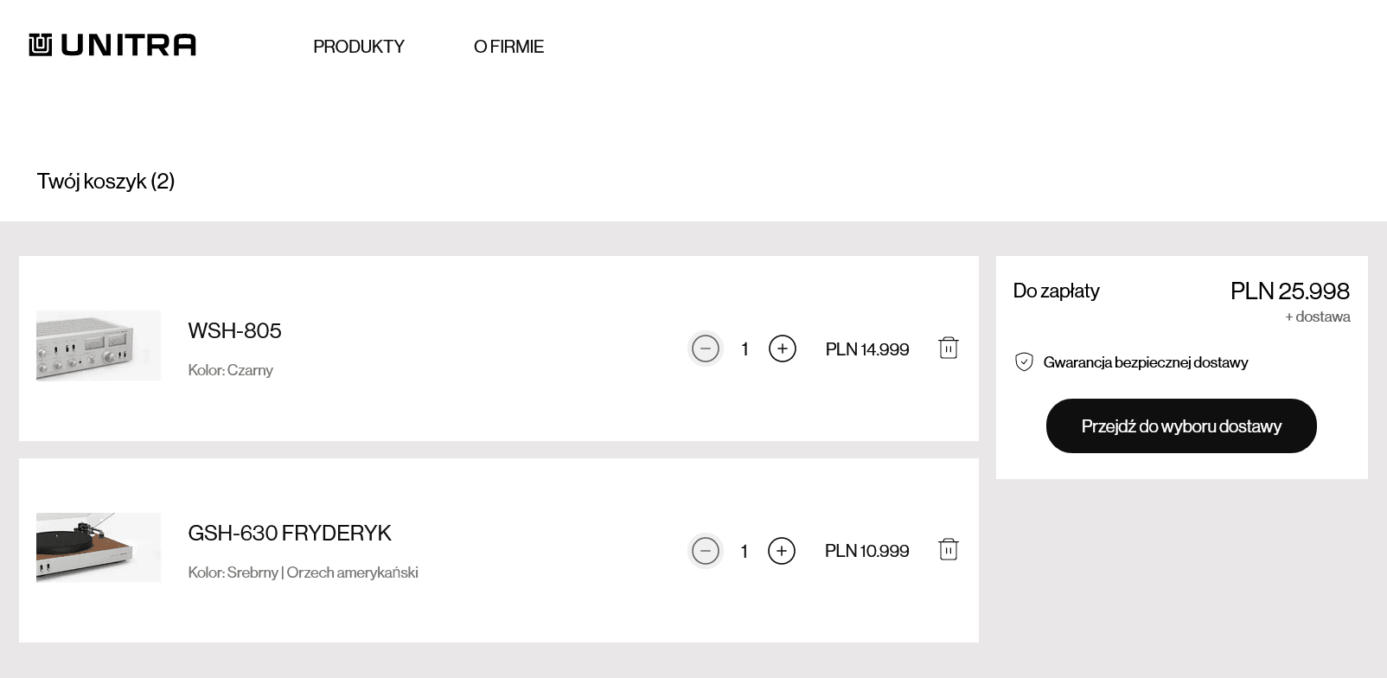Click Przejdź do wyboru dostawy button

1181,425
